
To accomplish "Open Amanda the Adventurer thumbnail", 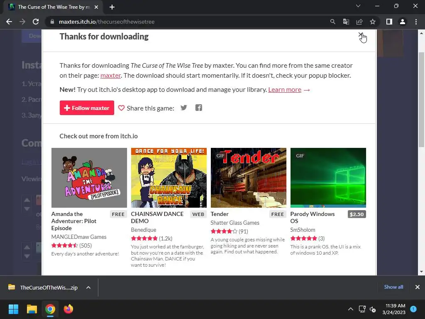I will click(x=89, y=178).
